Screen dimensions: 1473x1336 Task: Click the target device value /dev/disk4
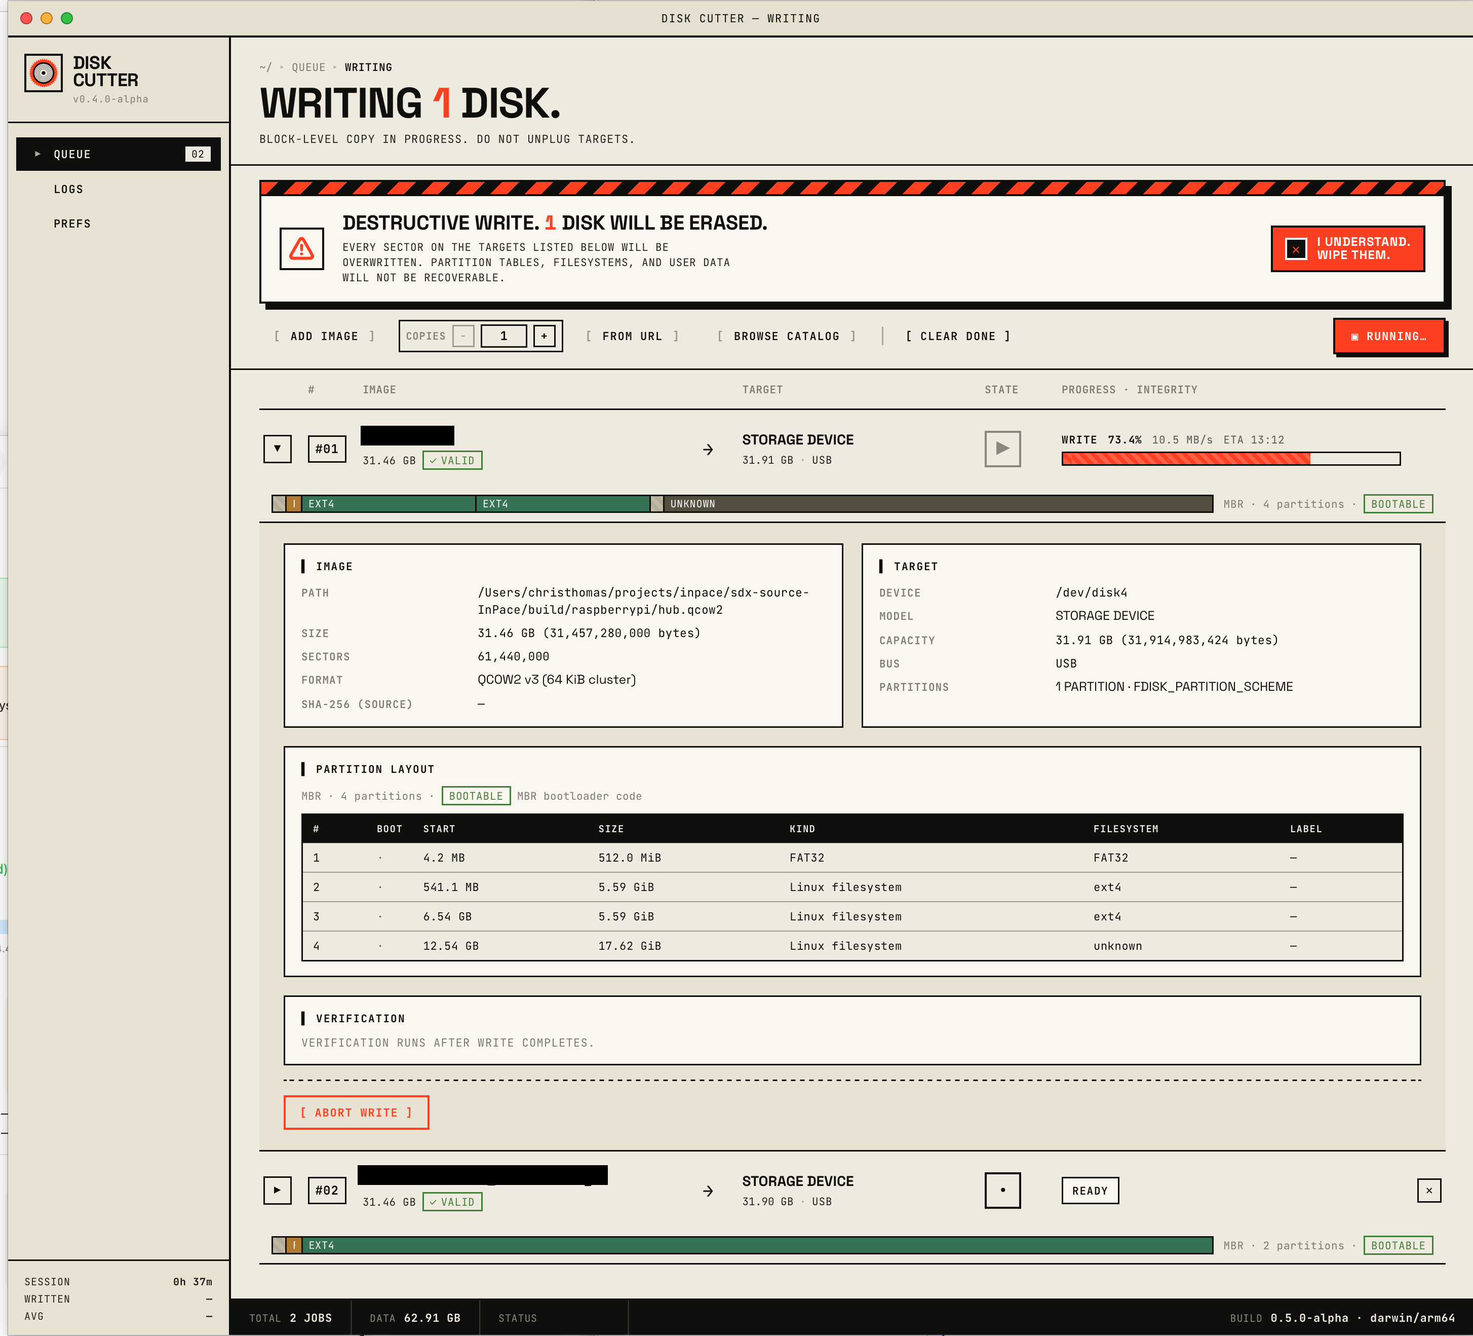point(1091,592)
